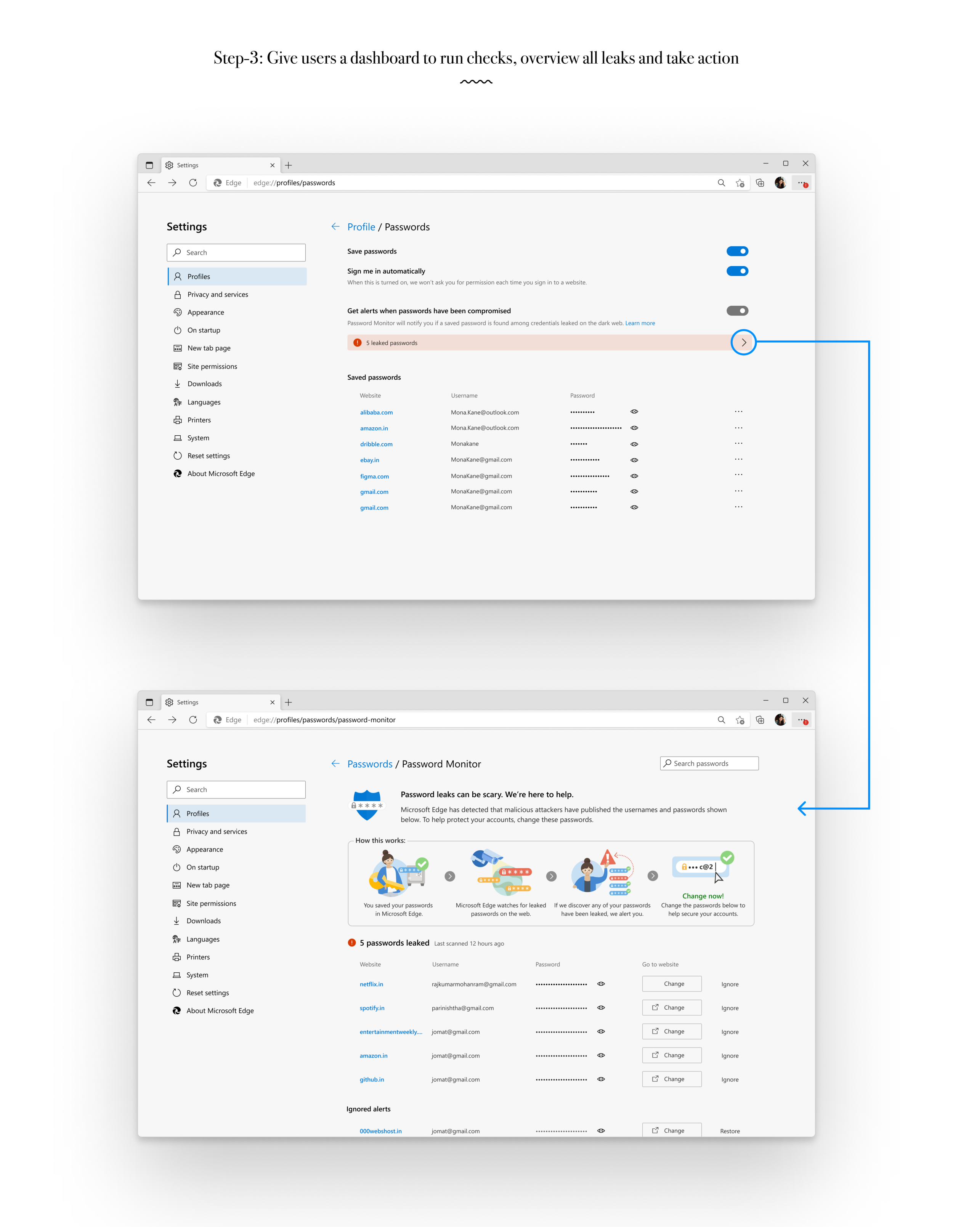Reveal github.in leaked password eye icon

601,1079
